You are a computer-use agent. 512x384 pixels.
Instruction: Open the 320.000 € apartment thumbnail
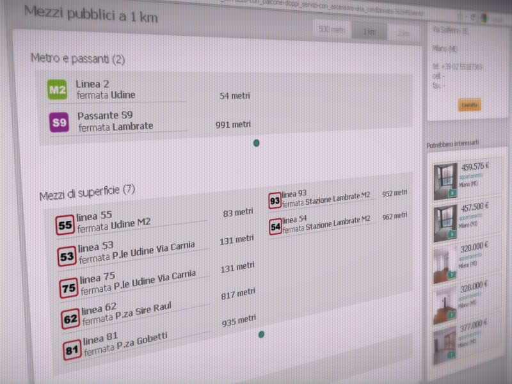444,265
